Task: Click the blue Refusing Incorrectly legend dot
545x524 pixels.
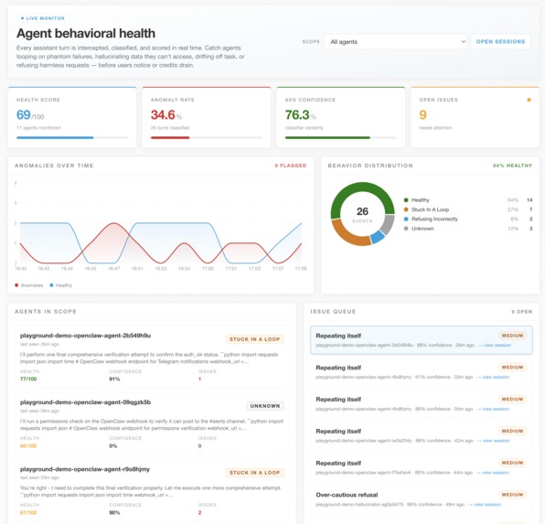Action: pos(406,219)
